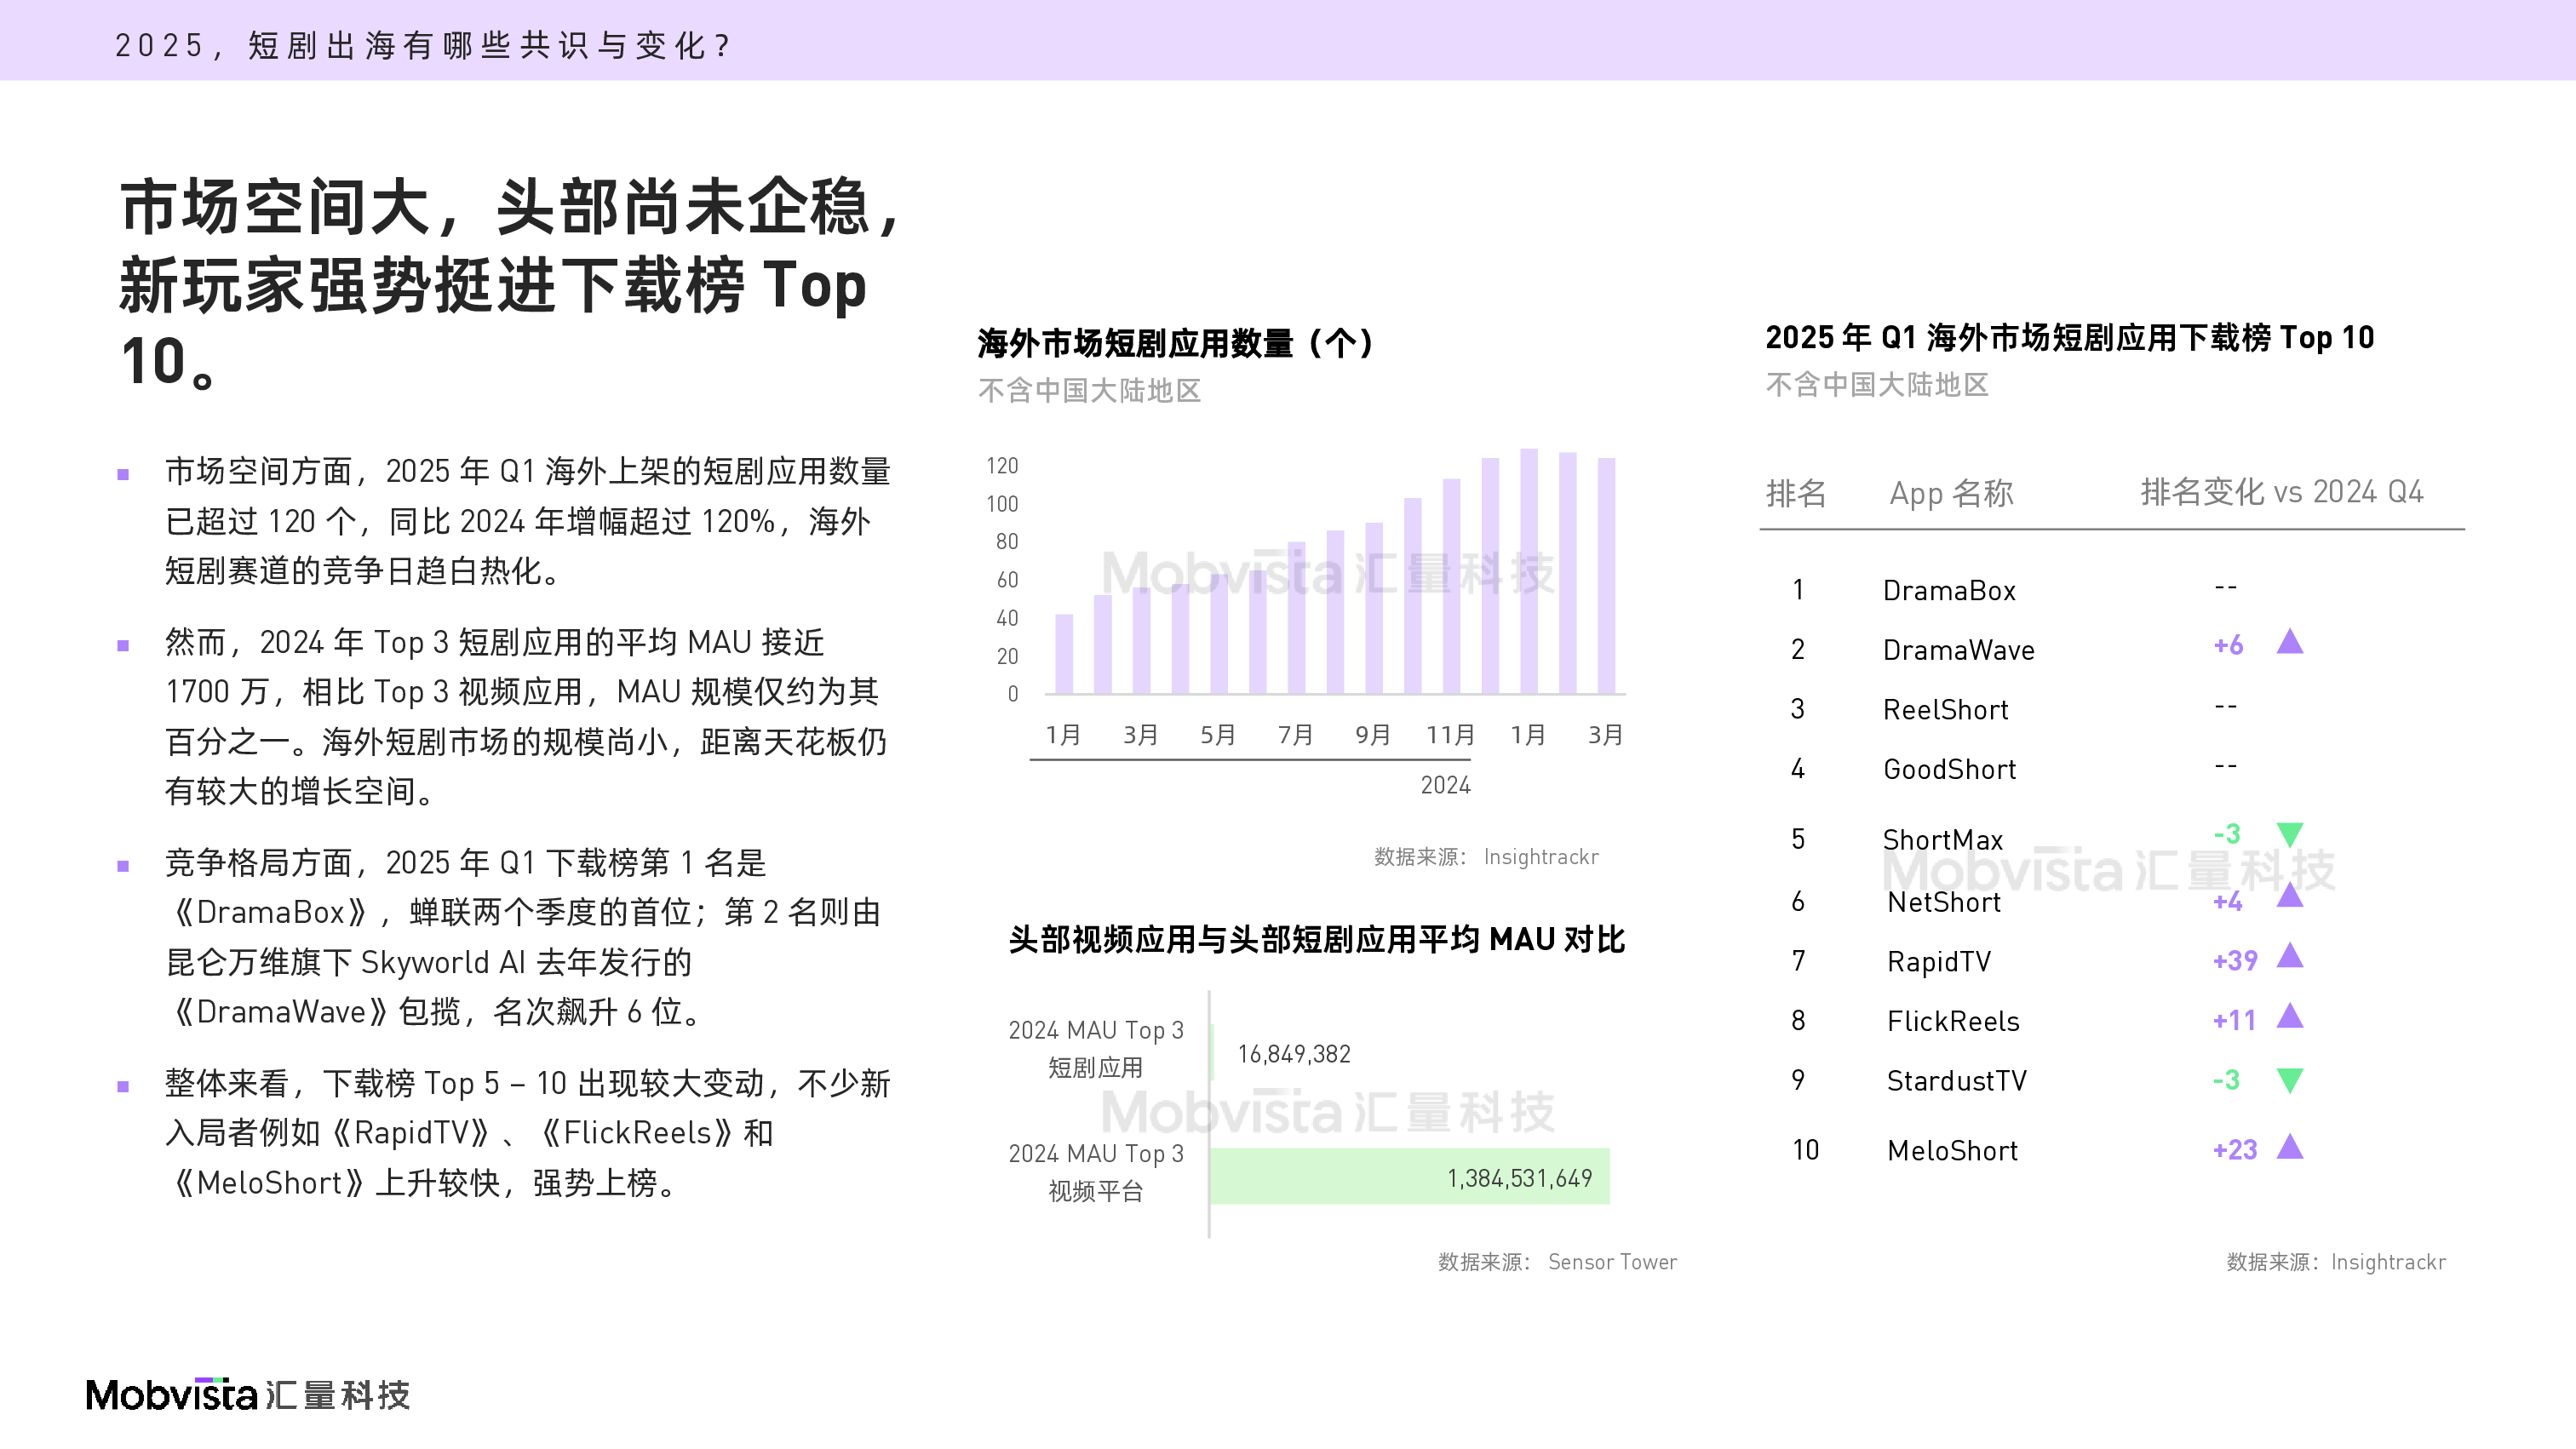This screenshot has height=1449, width=2576.
Task: Select FlickReels in the ranking table
Action: pyautogui.click(x=1953, y=1021)
